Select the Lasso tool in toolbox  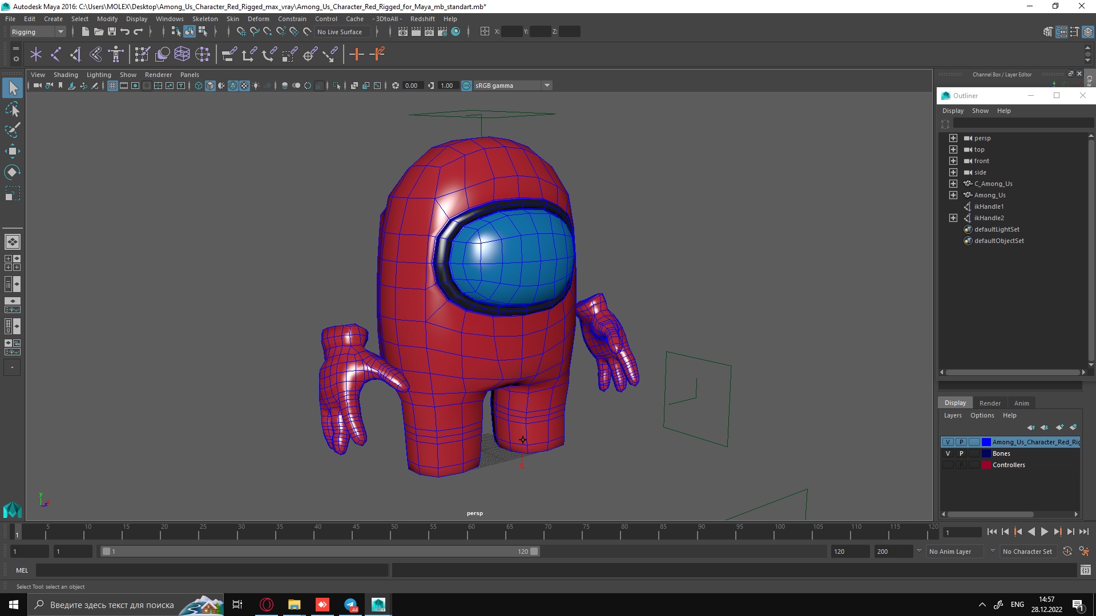pyautogui.click(x=13, y=109)
